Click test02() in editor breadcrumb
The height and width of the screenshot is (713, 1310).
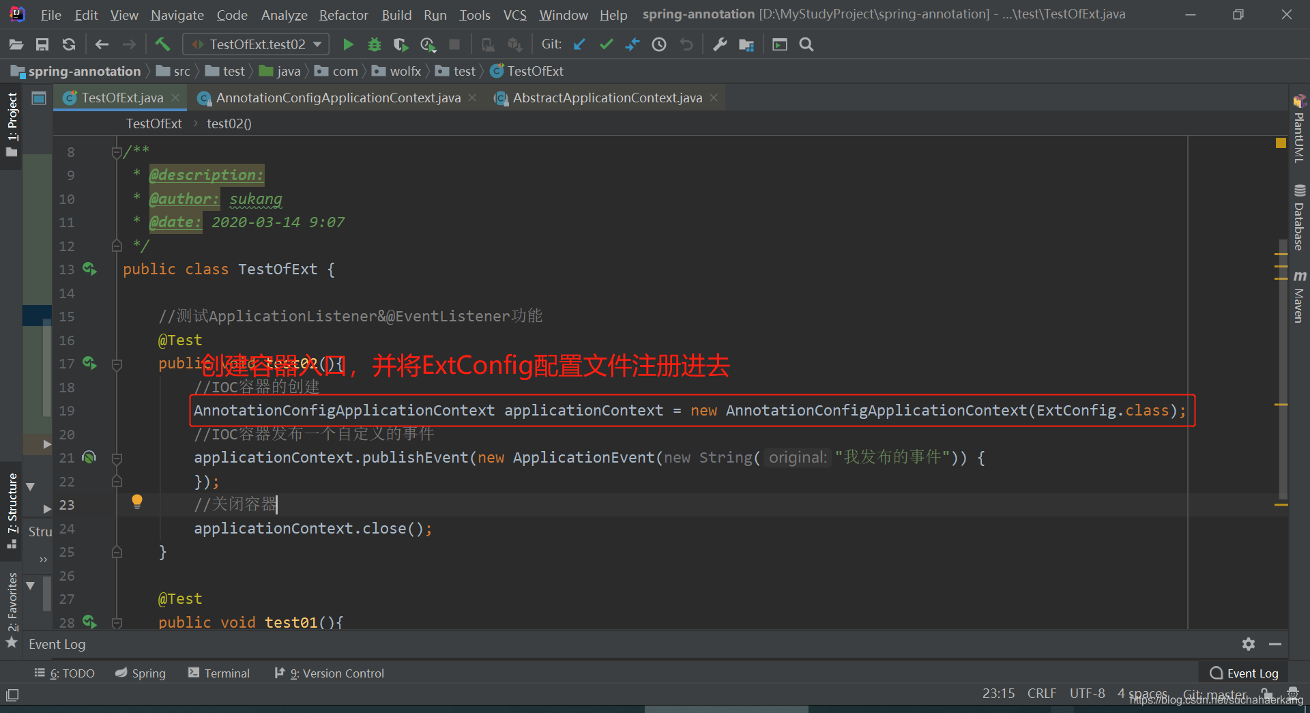[229, 123]
